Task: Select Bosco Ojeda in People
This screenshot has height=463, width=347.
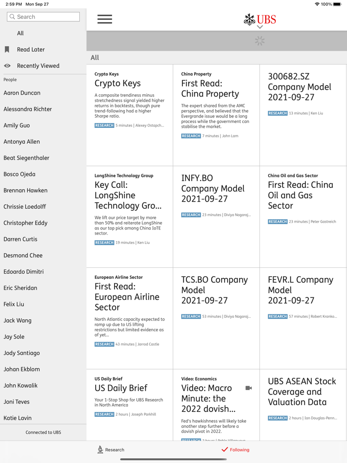Action: (x=19, y=174)
